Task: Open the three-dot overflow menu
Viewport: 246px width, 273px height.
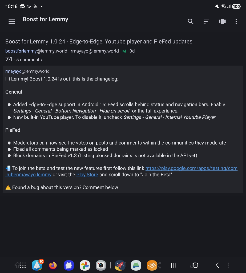Action: [236, 22]
